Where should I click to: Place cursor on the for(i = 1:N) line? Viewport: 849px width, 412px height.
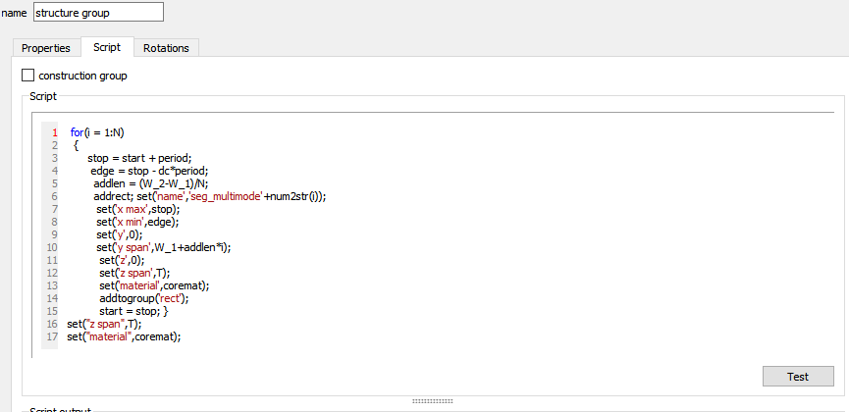97,132
